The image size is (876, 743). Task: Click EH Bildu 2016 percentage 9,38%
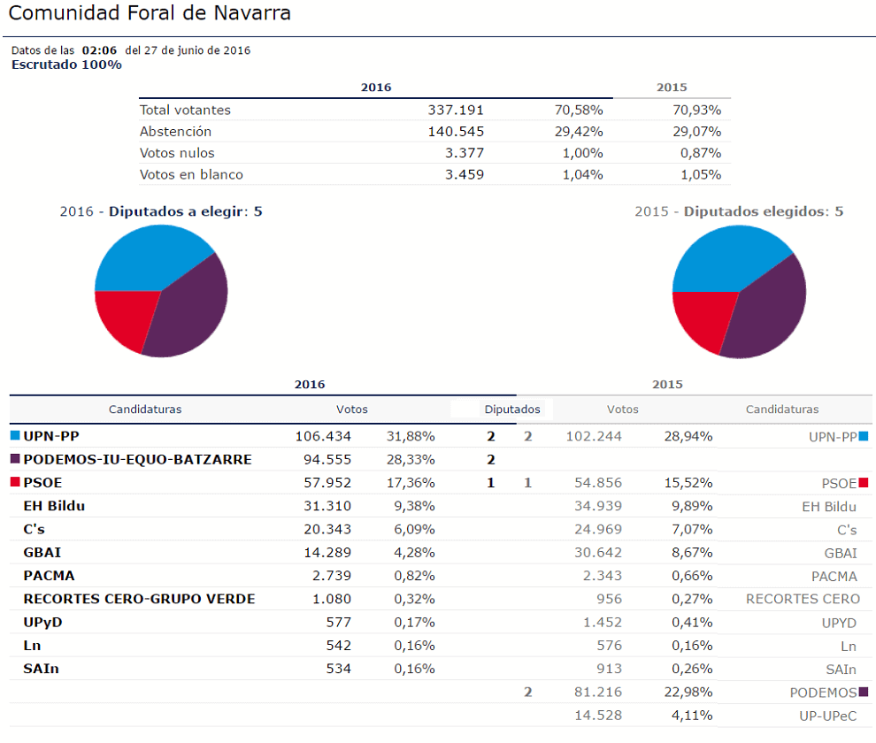pyautogui.click(x=414, y=506)
